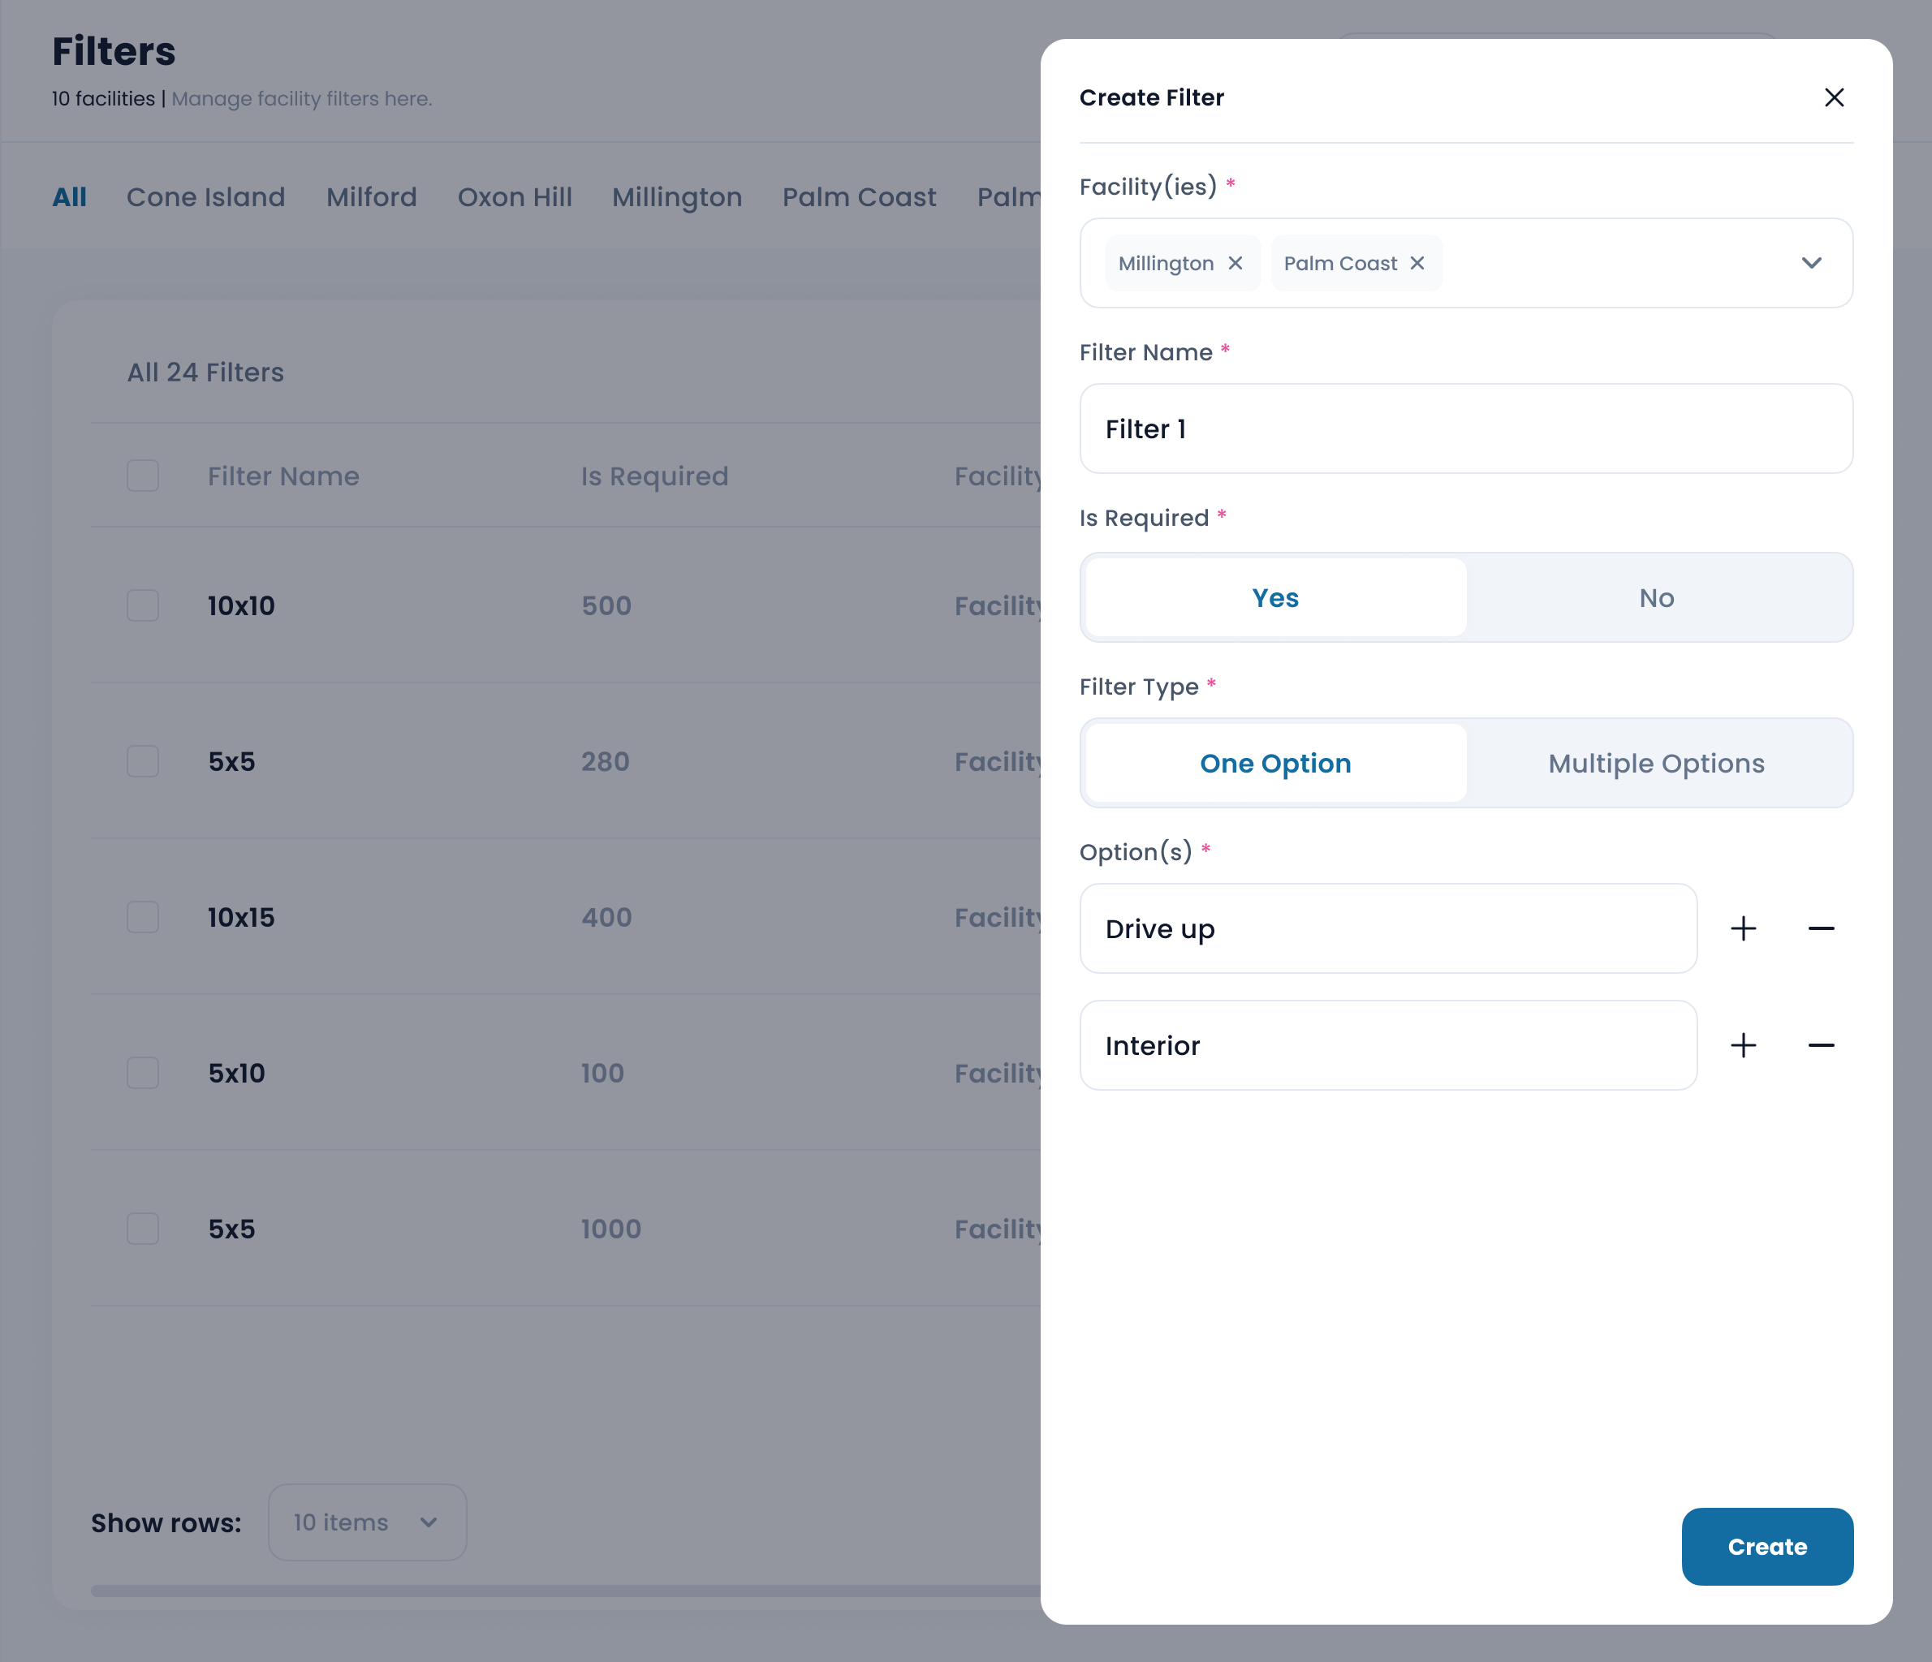Click the Filter Name input field

coord(1465,428)
